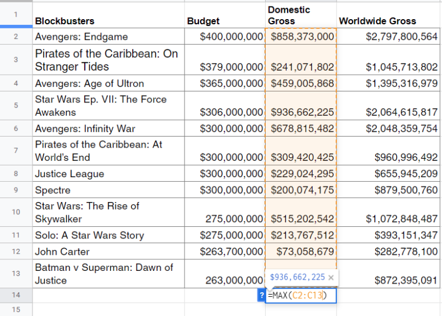This screenshot has height=316, width=442.
Task: Select the John Carter cell
Action: pyautogui.click(x=108, y=251)
